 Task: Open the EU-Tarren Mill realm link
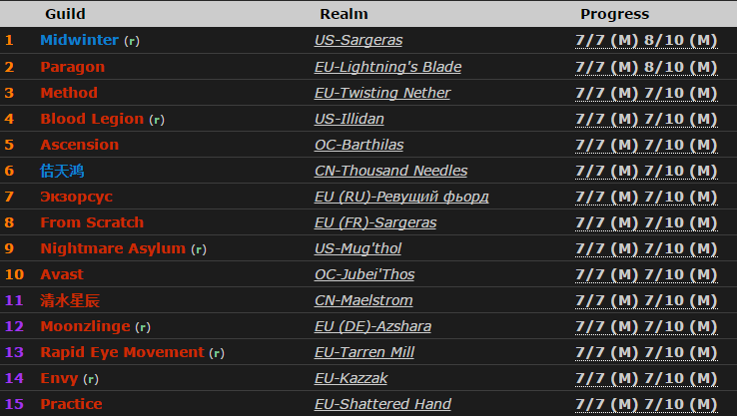(x=364, y=352)
